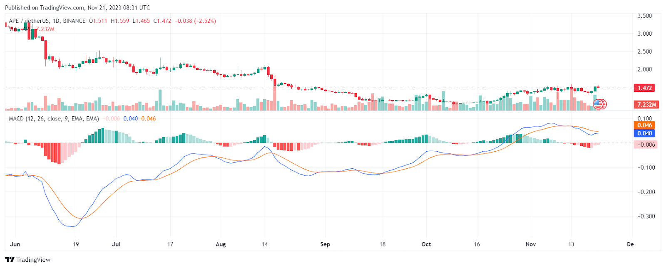The width and height of the screenshot is (666, 268).
Task: Click the red 7.232M volume axis label
Action: tap(646, 105)
